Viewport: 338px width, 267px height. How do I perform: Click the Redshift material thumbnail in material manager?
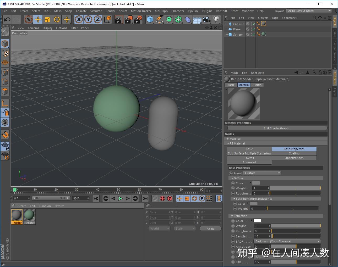click(17, 215)
